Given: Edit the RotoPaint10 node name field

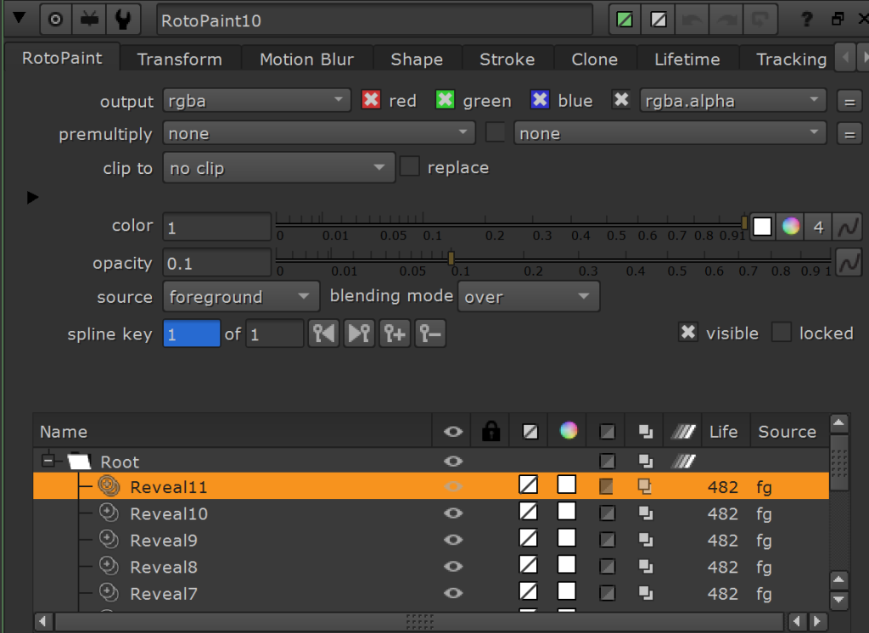Looking at the screenshot, I should 374,20.
